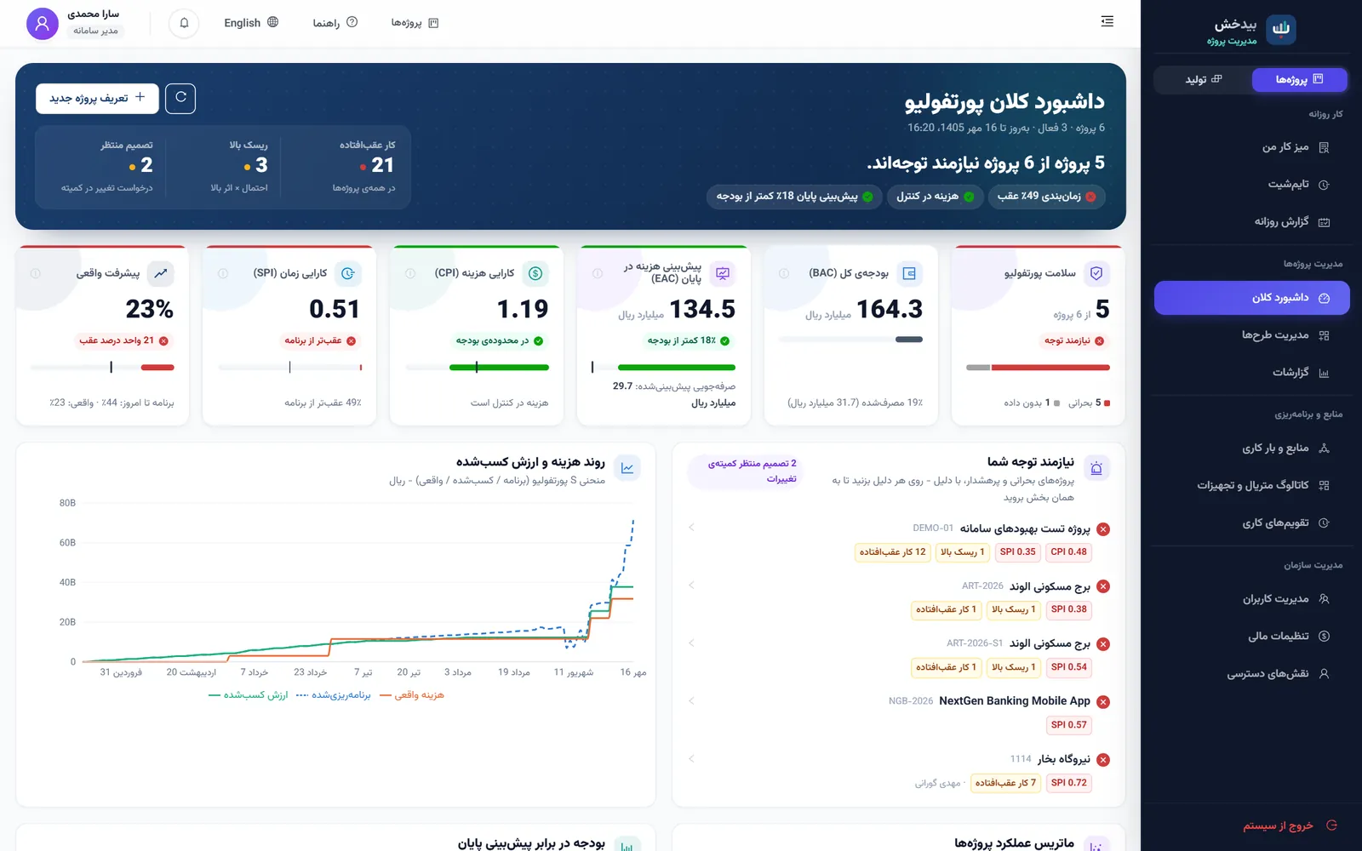Switch to the تولید tab
The image size is (1362, 851).
[1204, 79]
